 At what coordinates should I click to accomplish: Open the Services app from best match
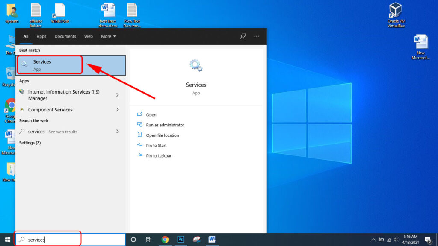click(x=49, y=64)
